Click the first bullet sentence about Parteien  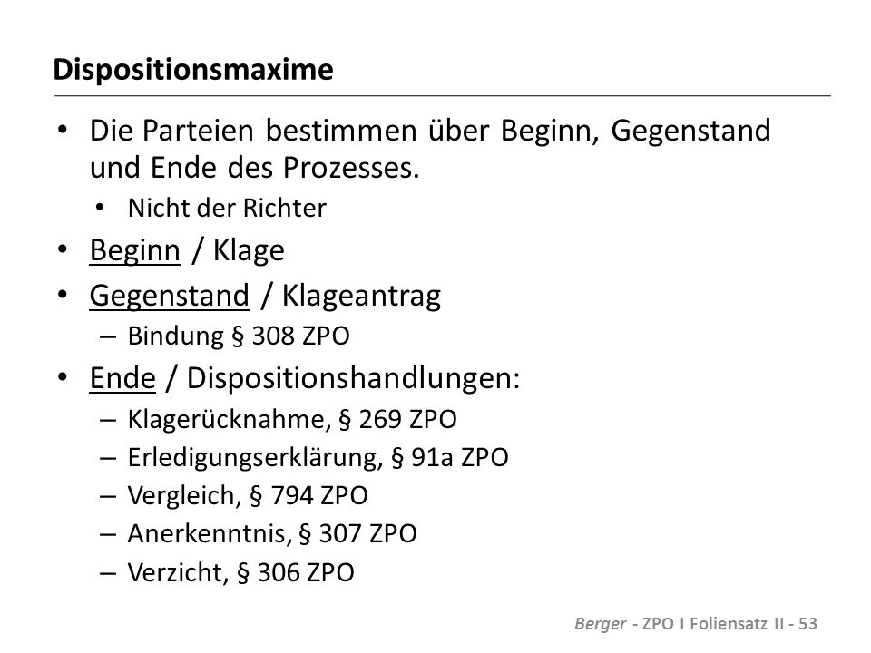click(x=430, y=149)
